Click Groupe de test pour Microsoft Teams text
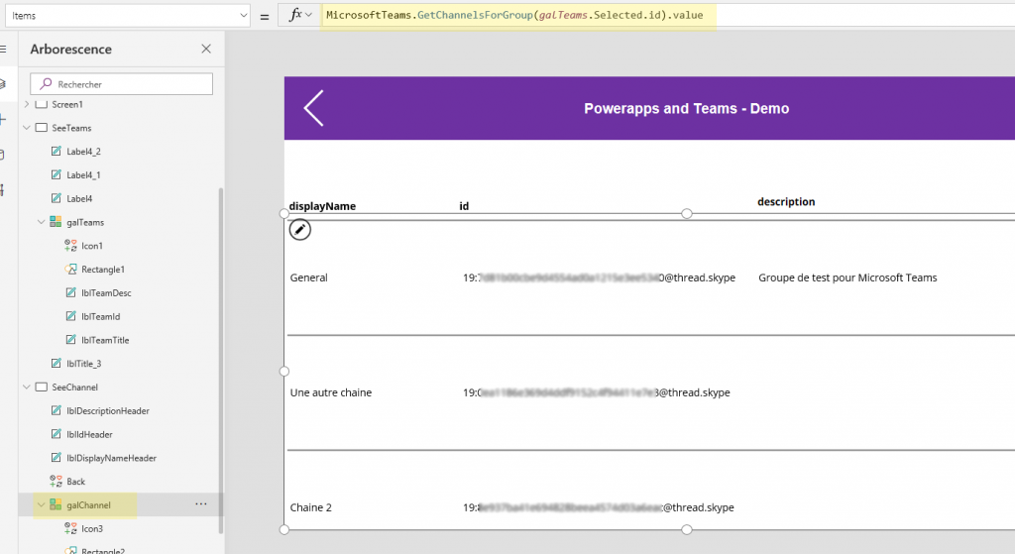1015x554 pixels. [x=847, y=277]
